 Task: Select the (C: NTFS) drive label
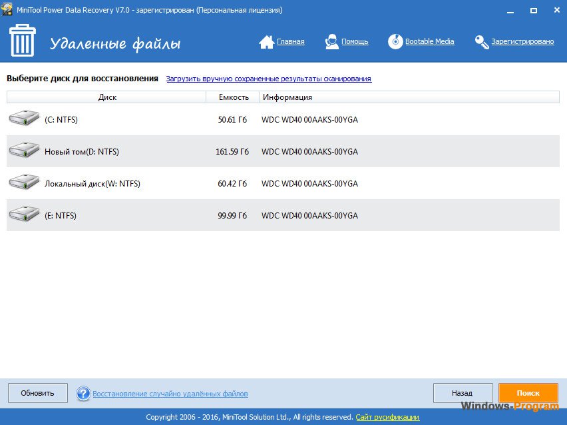[61, 120]
